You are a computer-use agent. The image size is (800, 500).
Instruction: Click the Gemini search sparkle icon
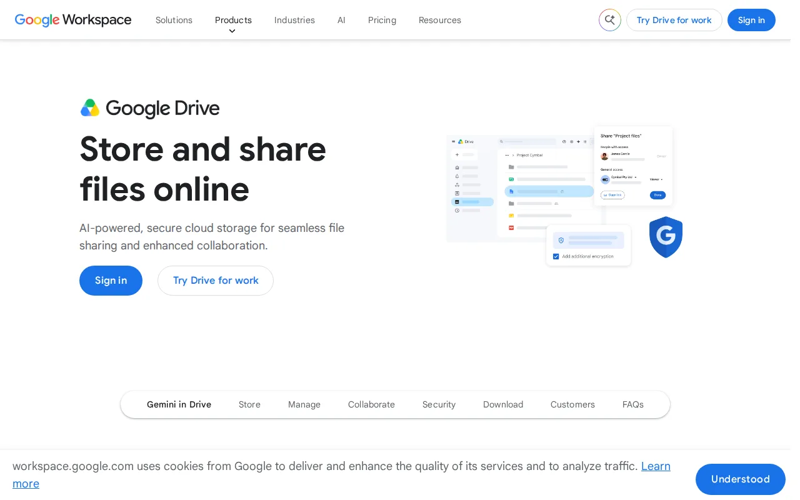[610, 20]
